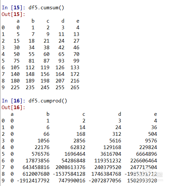Click value 99 in cumsum row 5

click(76, 61)
